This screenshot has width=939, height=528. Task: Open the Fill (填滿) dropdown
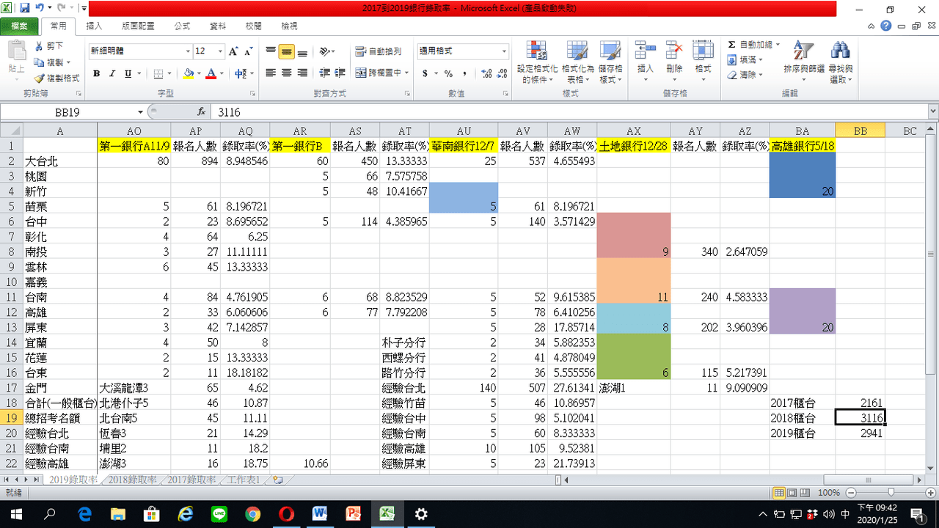(x=745, y=59)
